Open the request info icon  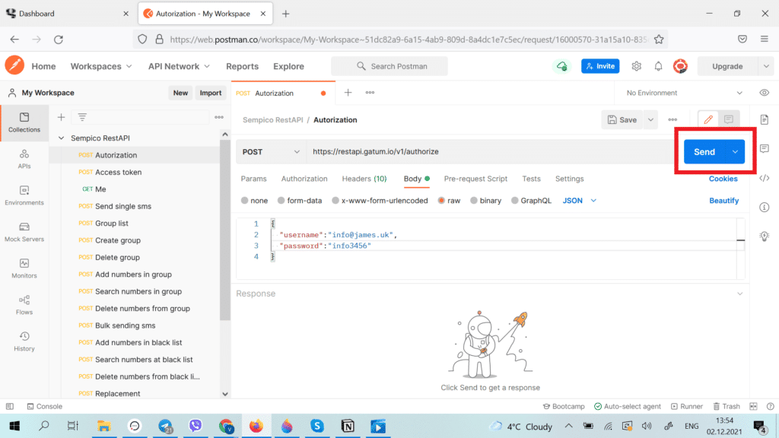[764, 207]
